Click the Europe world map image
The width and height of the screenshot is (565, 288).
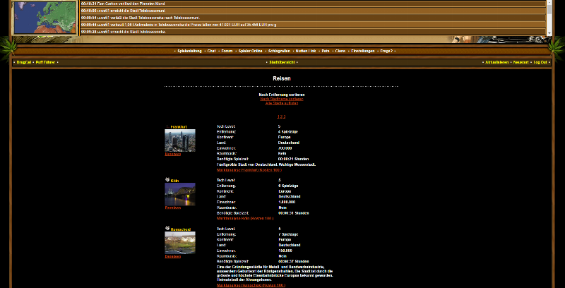45,18
